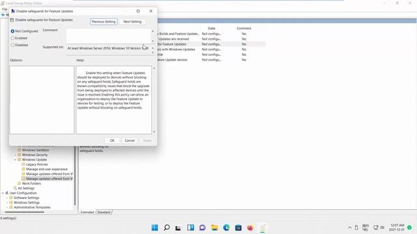Click the ENG language indicator
The image size is (417, 234).
366,227
